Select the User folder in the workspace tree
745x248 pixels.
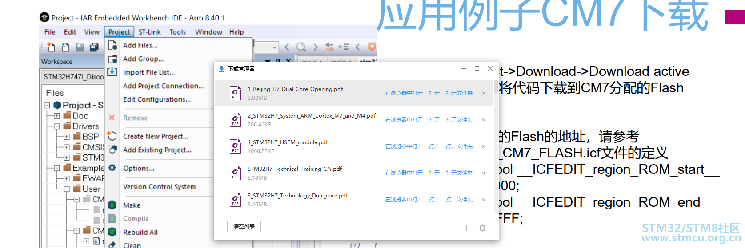click(x=91, y=189)
